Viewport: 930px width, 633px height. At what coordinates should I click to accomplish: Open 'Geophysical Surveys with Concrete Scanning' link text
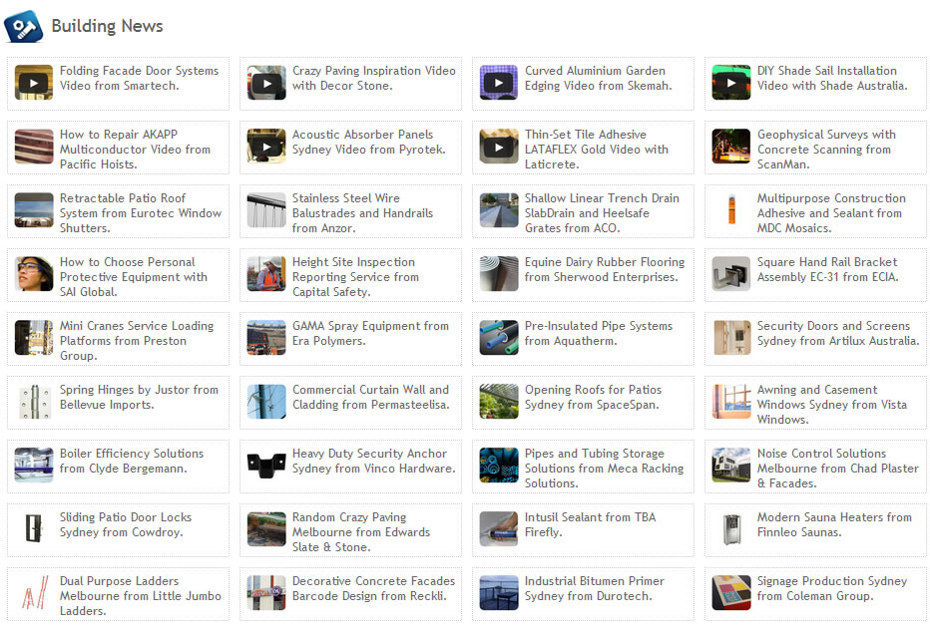tap(827, 150)
